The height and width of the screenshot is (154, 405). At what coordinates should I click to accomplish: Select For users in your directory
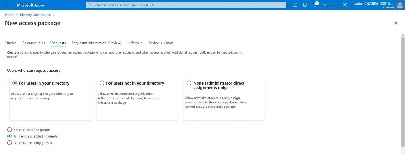click(15, 83)
